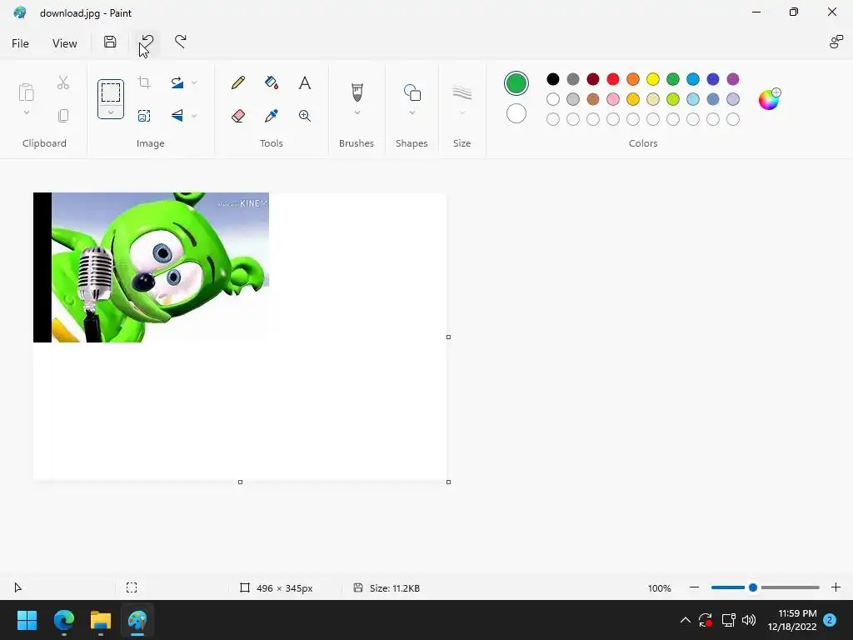Click the Brushes tool icon

click(x=357, y=92)
